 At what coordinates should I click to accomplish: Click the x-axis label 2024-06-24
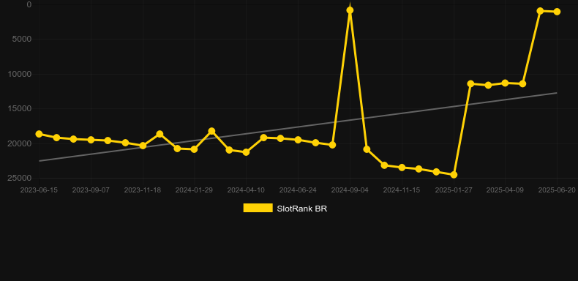point(298,190)
